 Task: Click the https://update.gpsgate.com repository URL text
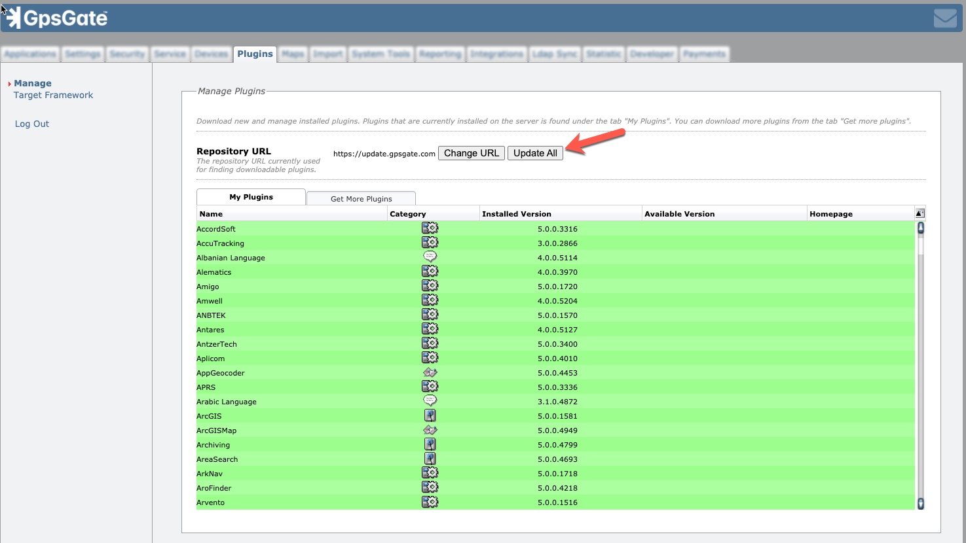pyautogui.click(x=384, y=154)
